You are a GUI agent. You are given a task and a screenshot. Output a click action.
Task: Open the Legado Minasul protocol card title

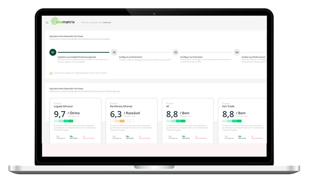(63, 106)
